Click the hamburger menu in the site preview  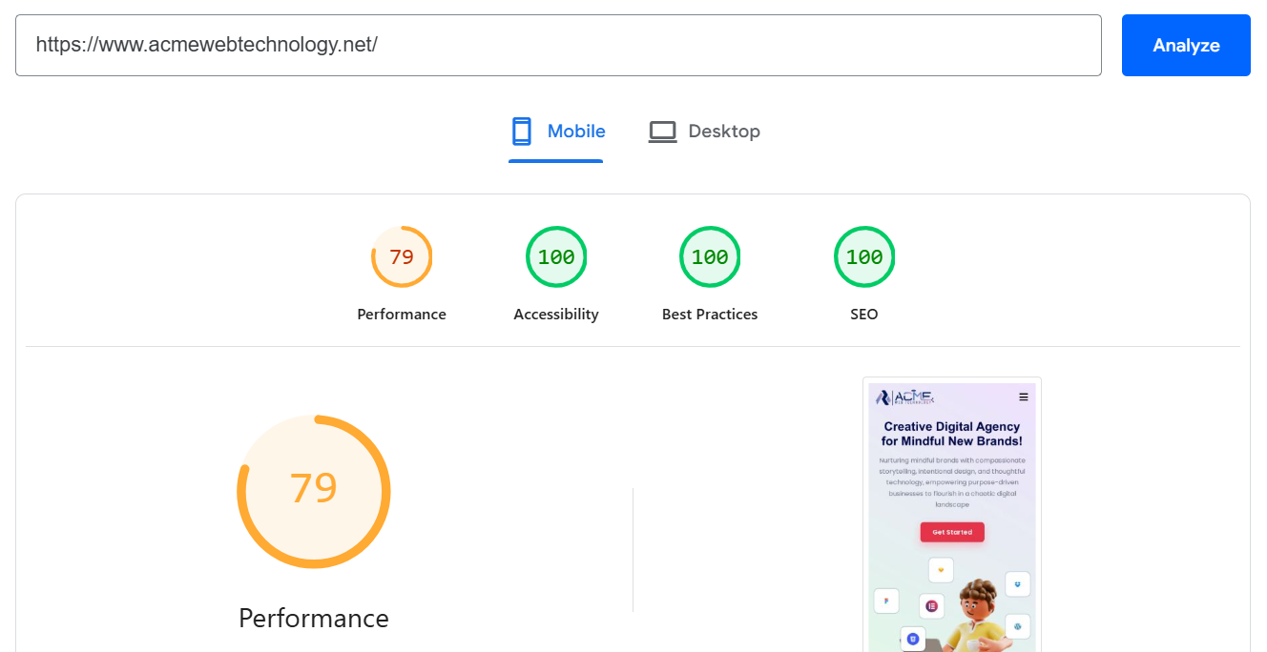pyautogui.click(x=1024, y=397)
